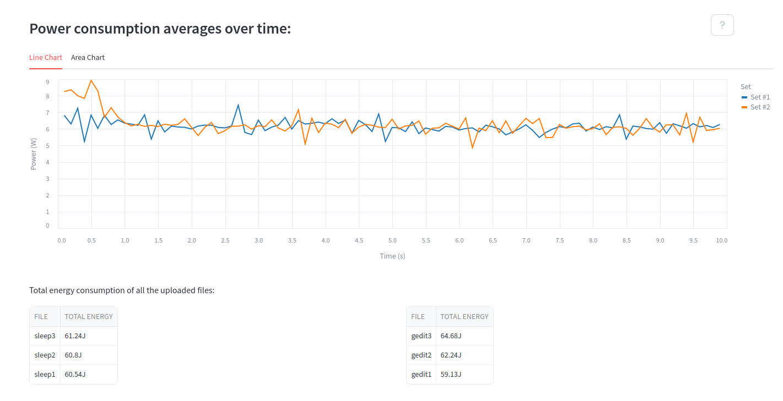
Task: Click the Set legend title
Action: point(746,87)
